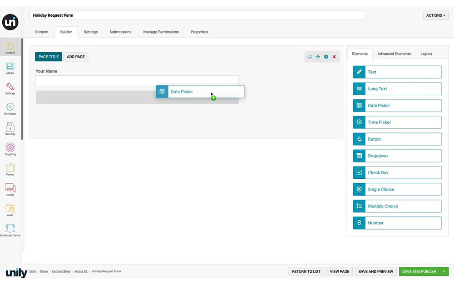Click the duplicate page icon

pyautogui.click(x=310, y=57)
